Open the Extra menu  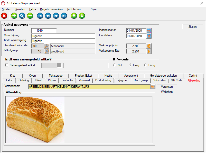33,9
